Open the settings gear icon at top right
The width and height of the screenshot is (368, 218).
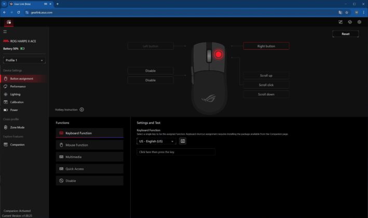[359, 22]
